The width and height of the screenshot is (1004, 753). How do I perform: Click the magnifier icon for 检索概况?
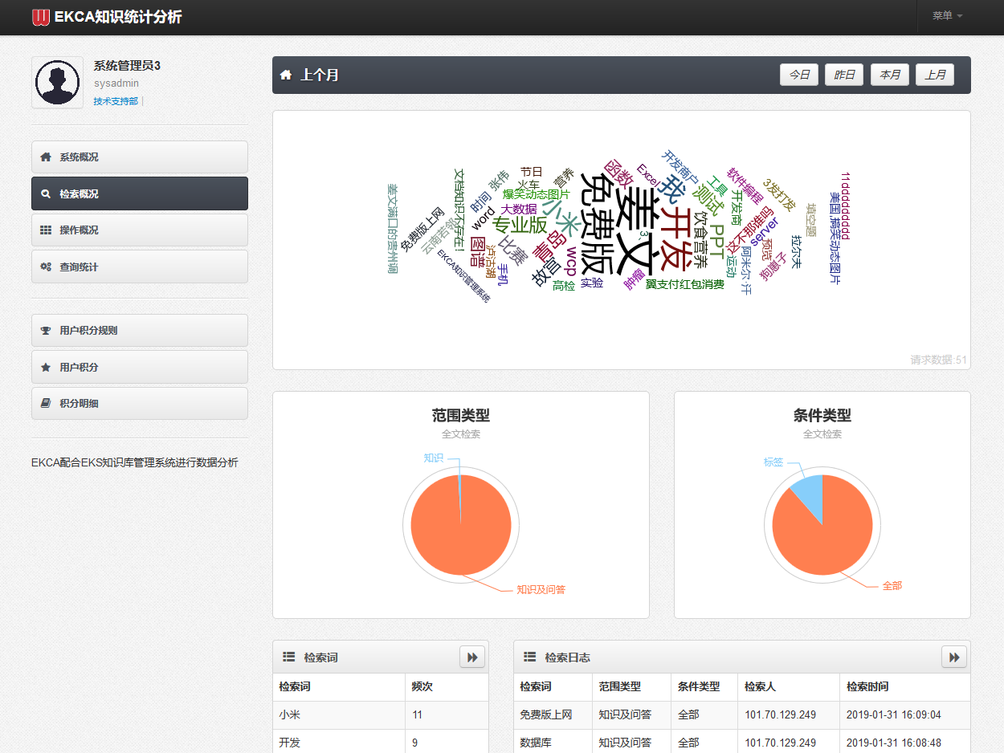46,193
